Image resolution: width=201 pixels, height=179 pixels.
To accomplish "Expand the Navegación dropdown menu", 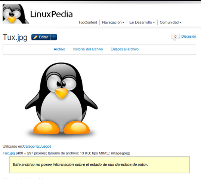I will pyautogui.click(x=113, y=22).
